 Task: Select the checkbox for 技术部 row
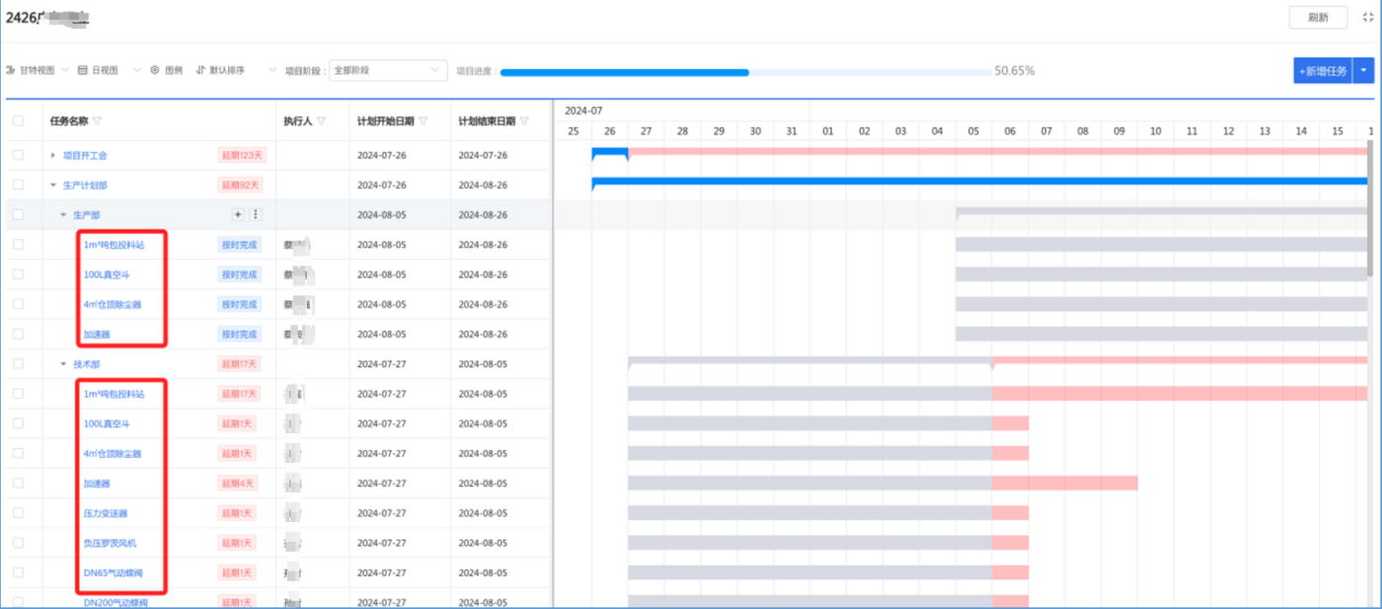pyautogui.click(x=18, y=363)
